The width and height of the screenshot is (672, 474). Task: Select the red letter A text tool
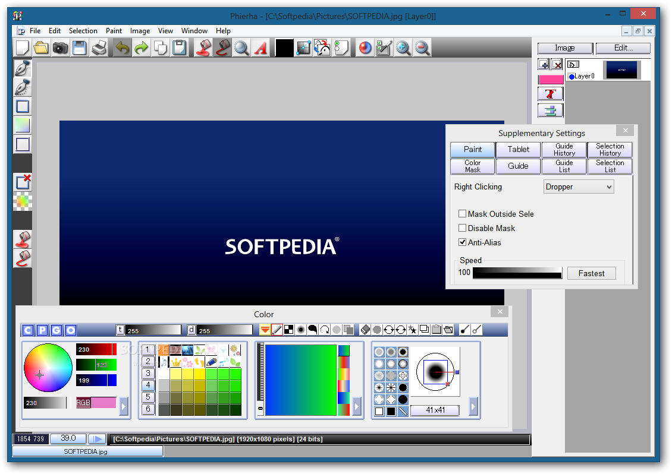click(260, 48)
